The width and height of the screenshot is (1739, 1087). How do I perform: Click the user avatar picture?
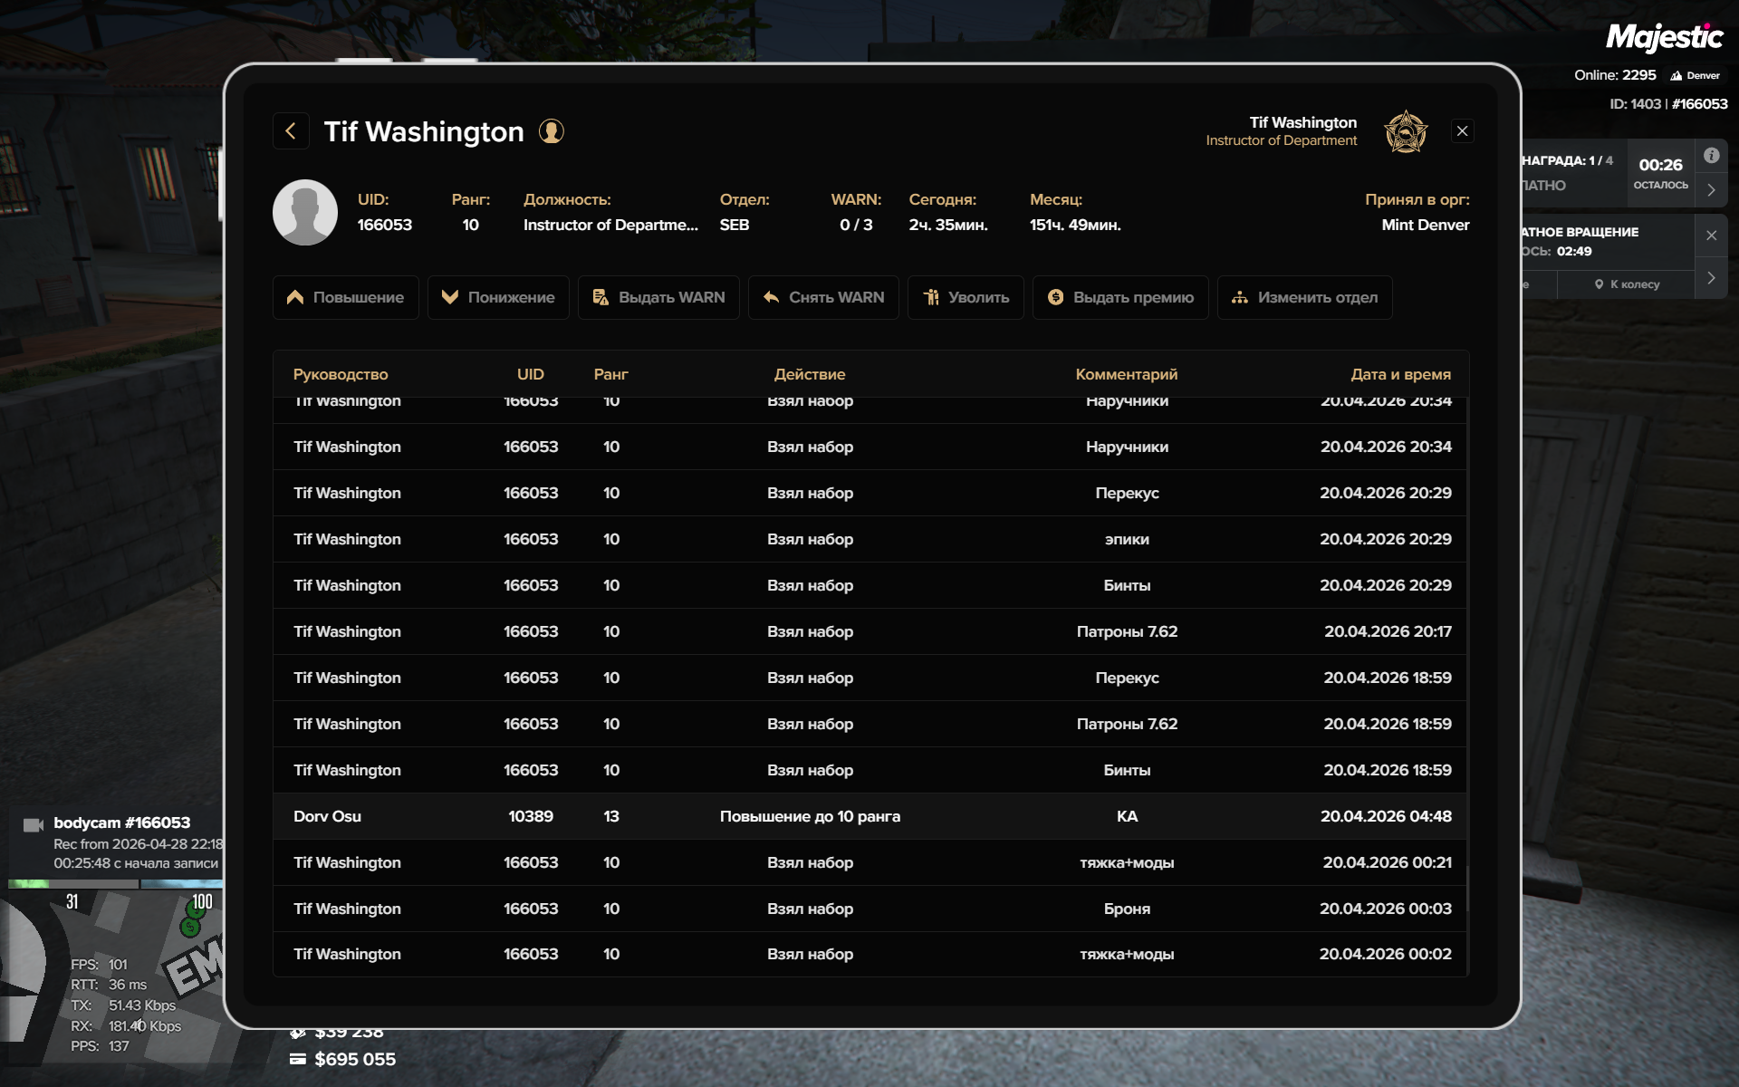tap(305, 212)
